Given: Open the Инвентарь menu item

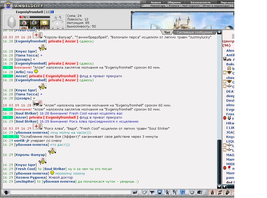Looking at the screenshot, I should click(158, 6).
